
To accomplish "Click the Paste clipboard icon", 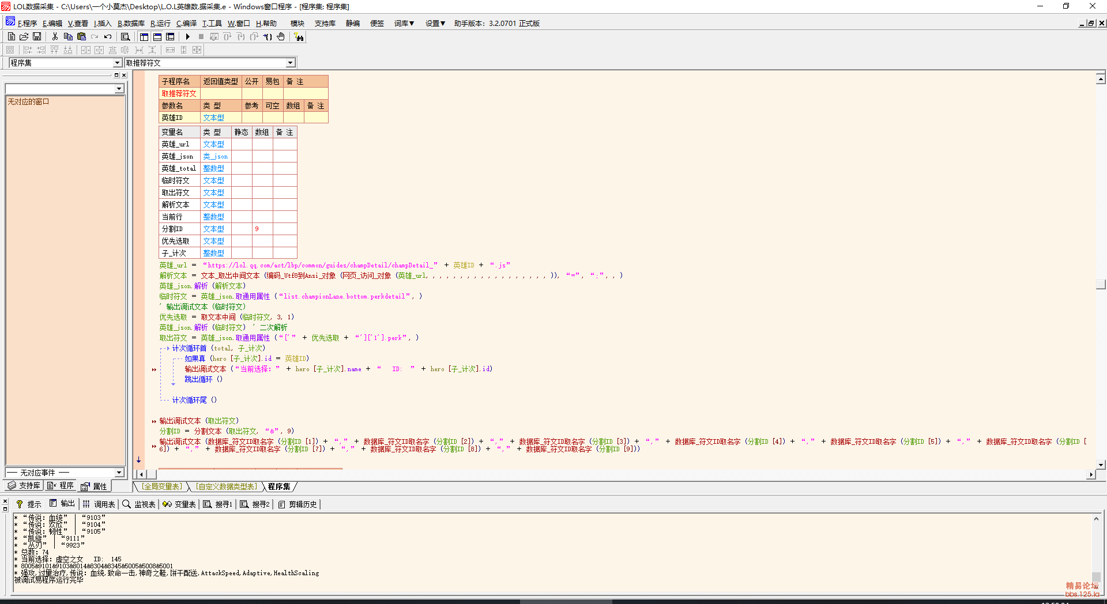I will (x=81, y=36).
